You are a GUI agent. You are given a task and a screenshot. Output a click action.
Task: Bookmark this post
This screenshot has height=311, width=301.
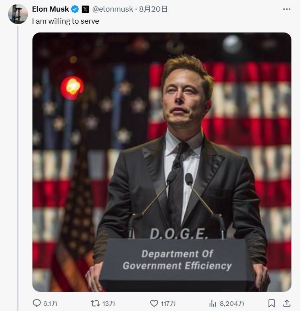pyautogui.click(x=271, y=303)
